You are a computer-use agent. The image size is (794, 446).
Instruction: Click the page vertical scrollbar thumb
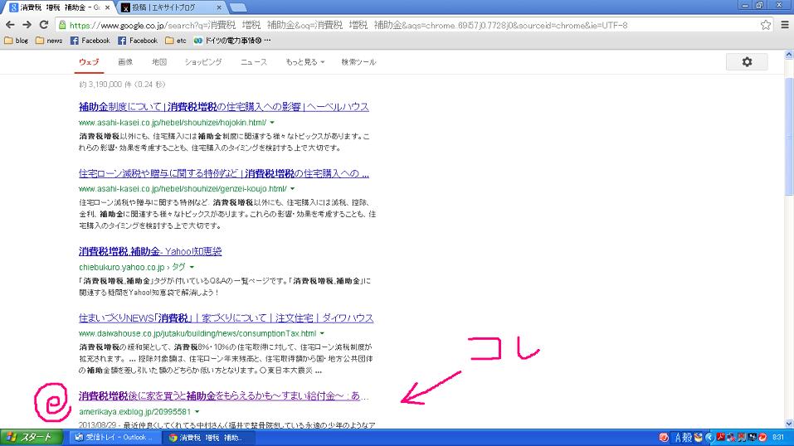pos(789,137)
